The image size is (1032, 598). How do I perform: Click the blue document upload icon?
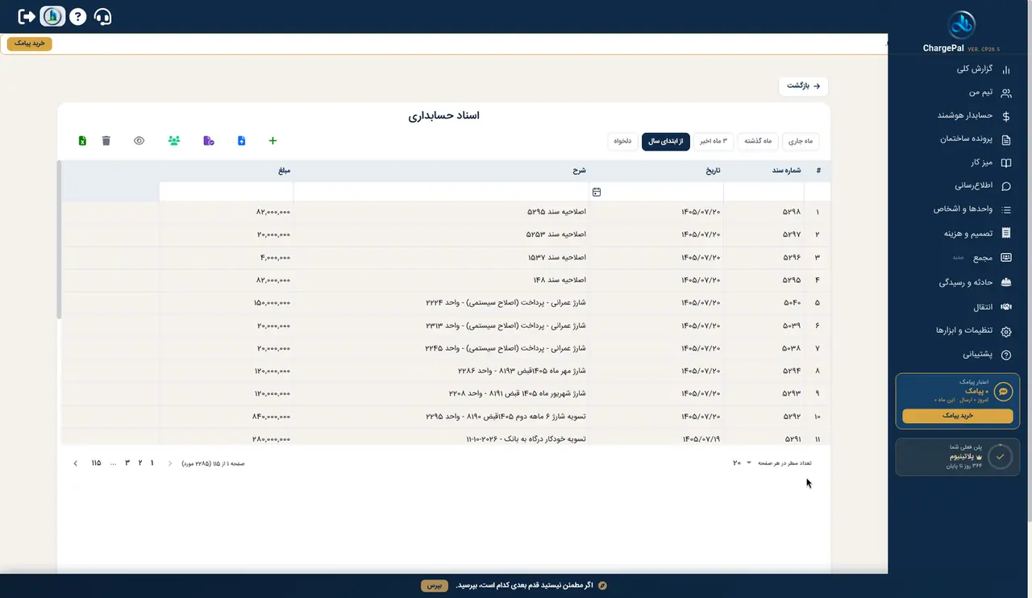[242, 141]
